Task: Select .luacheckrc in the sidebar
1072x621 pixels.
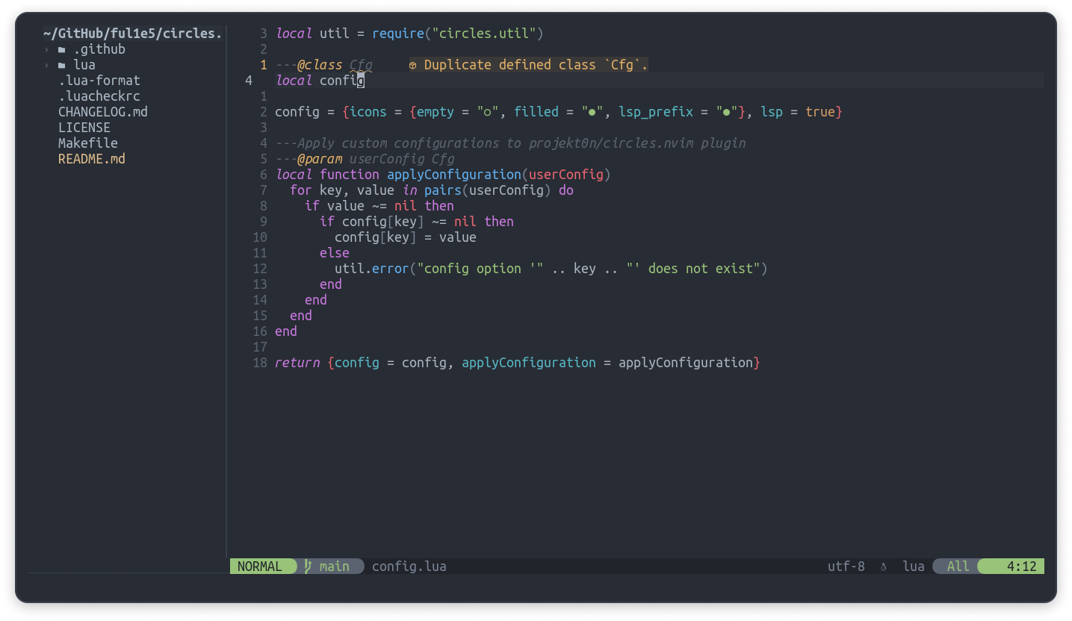Action: [99, 96]
